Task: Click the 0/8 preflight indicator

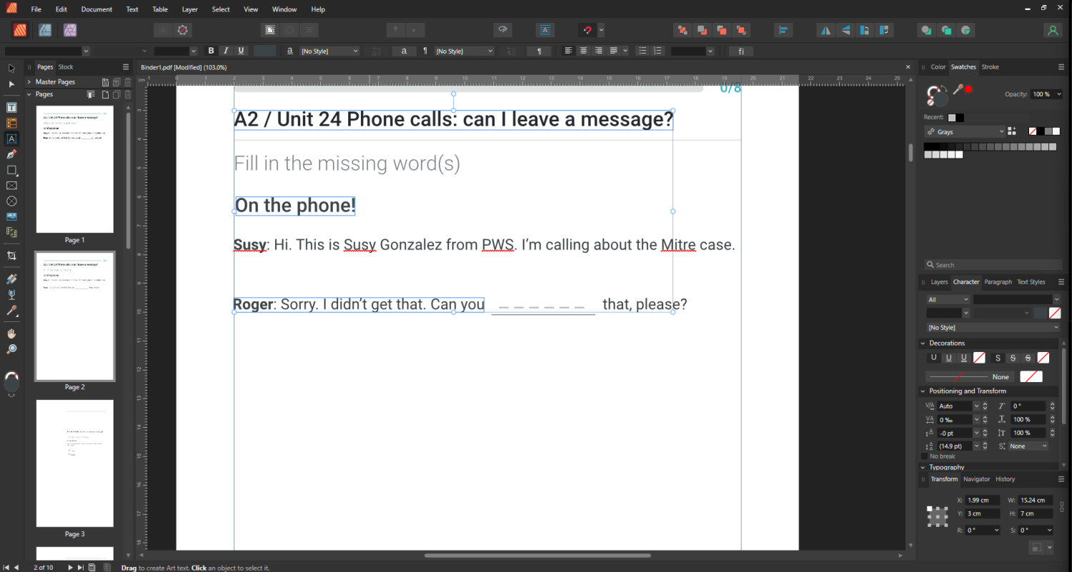Action: pos(730,88)
